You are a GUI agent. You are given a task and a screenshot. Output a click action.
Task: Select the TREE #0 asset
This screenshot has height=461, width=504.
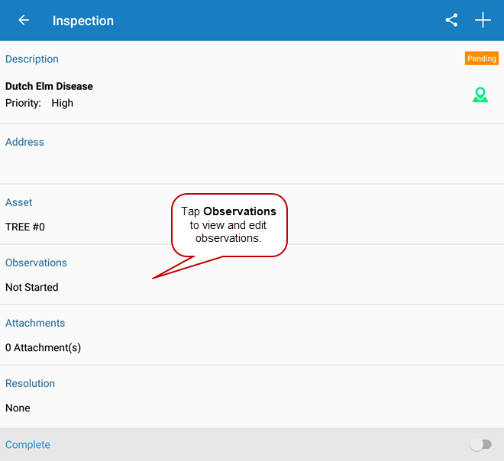tap(25, 227)
